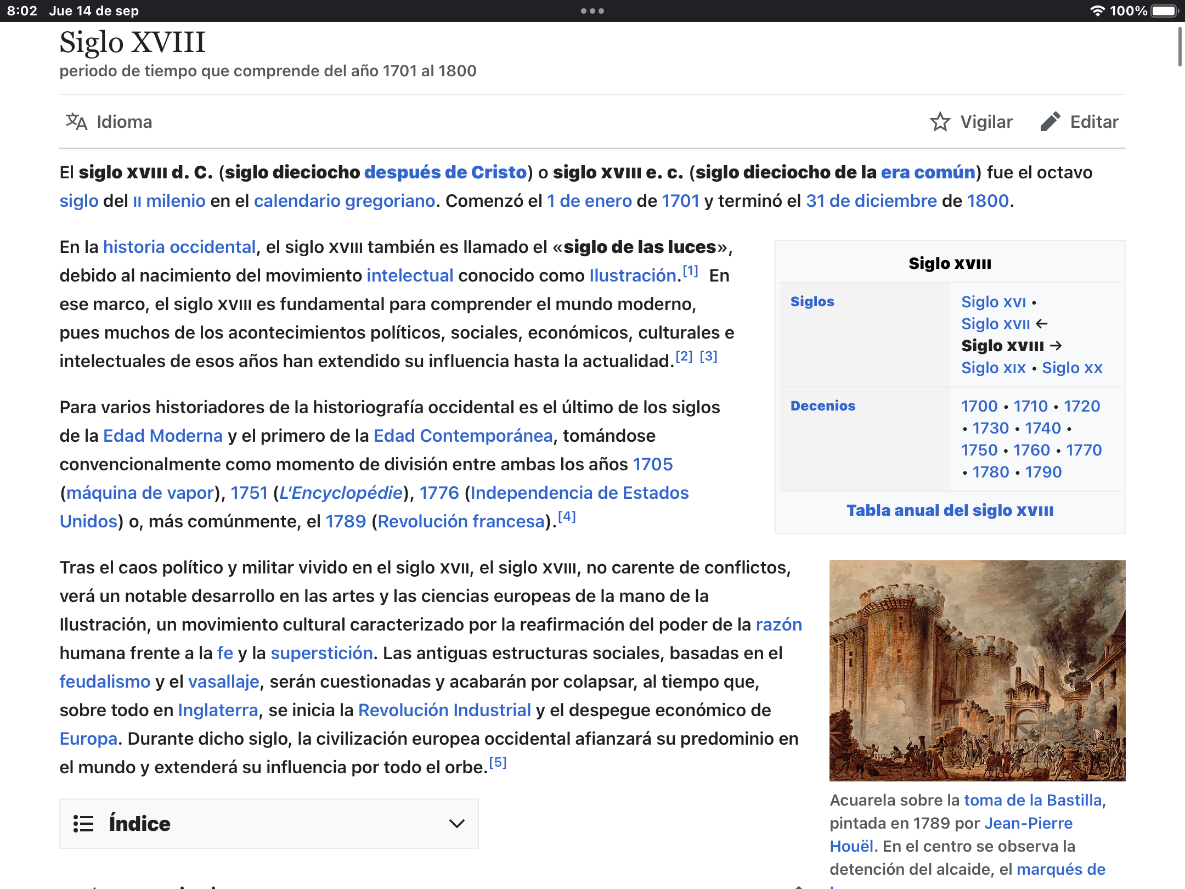The height and width of the screenshot is (889, 1185).
Task: Open the Bastille watercolor image
Action: click(x=977, y=671)
